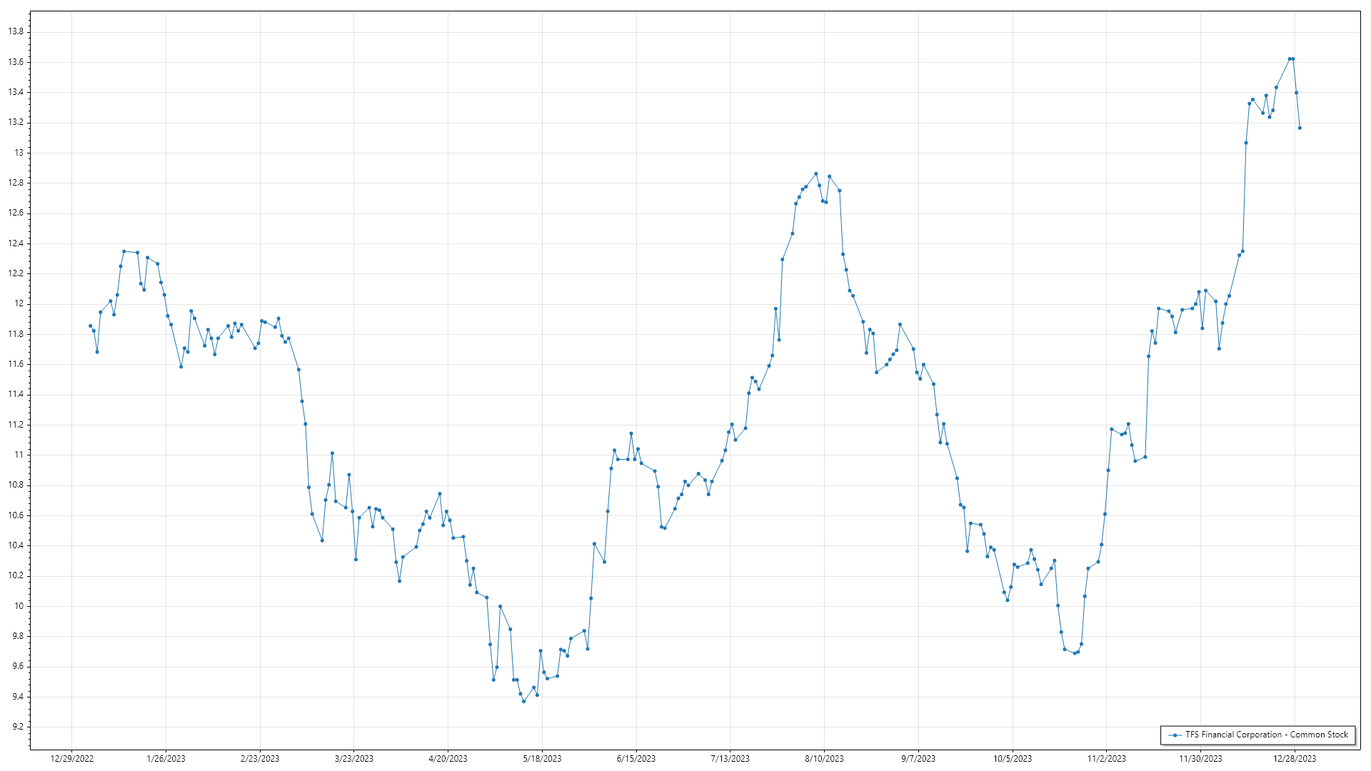Click the 11/2/2023 x-axis date label

coord(1106,759)
